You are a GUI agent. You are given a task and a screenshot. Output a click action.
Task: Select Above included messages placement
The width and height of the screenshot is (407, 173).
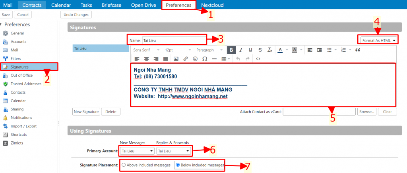click(x=124, y=165)
